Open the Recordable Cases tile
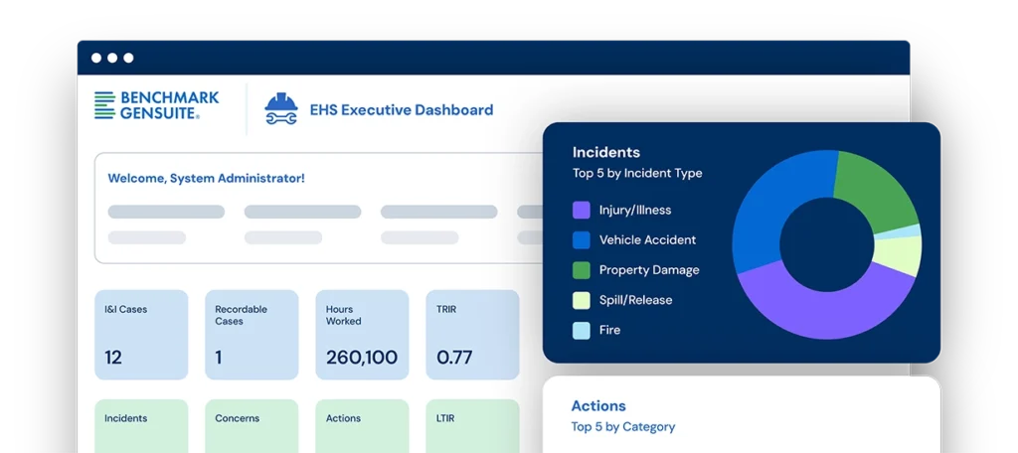 [252, 335]
